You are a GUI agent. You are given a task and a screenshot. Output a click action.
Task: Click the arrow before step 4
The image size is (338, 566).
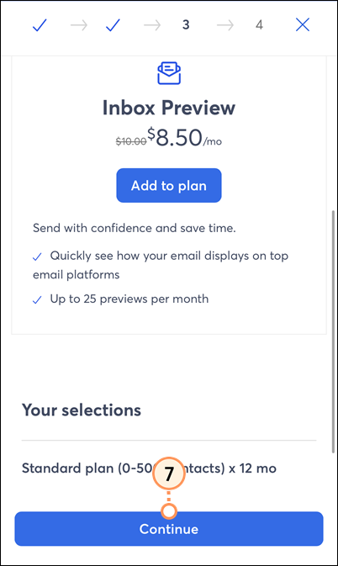[225, 25]
